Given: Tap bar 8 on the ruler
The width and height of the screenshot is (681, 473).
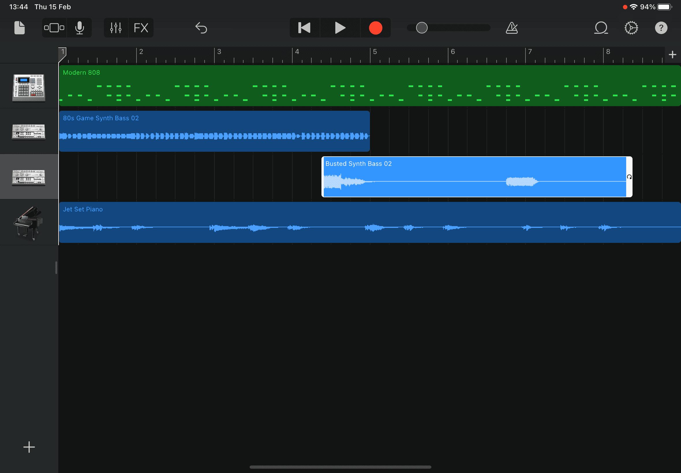Looking at the screenshot, I should [608, 52].
